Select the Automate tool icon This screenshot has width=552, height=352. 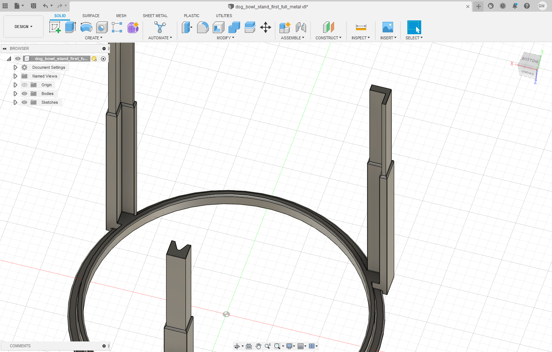pos(160,27)
